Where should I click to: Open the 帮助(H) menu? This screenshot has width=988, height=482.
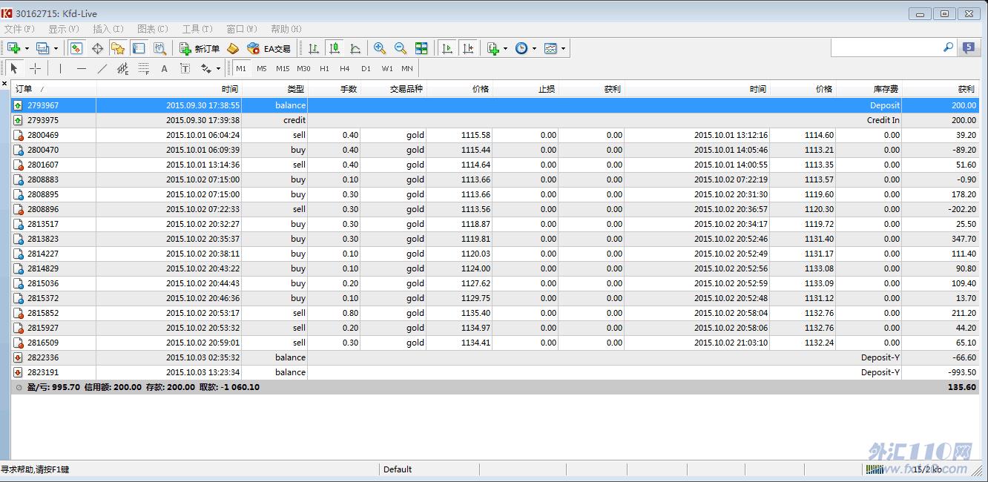pyautogui.click(x=286, y=29)
